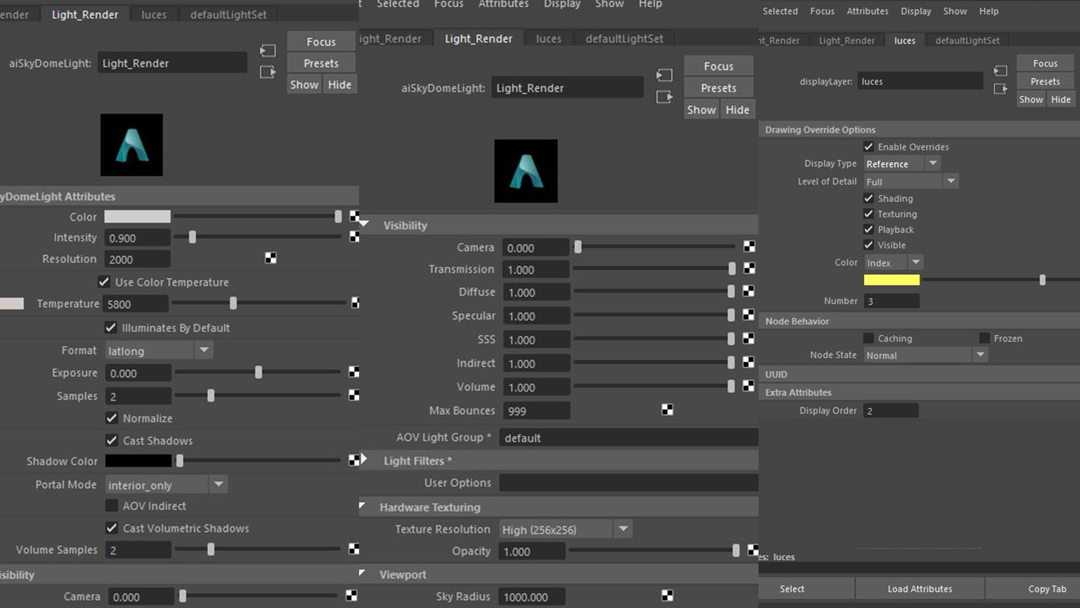This screenshot has width=1080, height=608.
Task: Click the Temperature slider handle
Action: click(234, 303)
